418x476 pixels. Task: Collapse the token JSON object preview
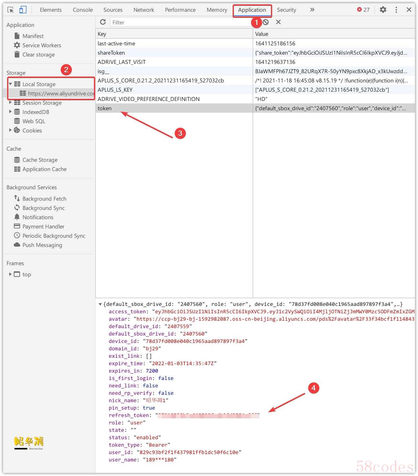pyautogui.click(x=100, y=304)
